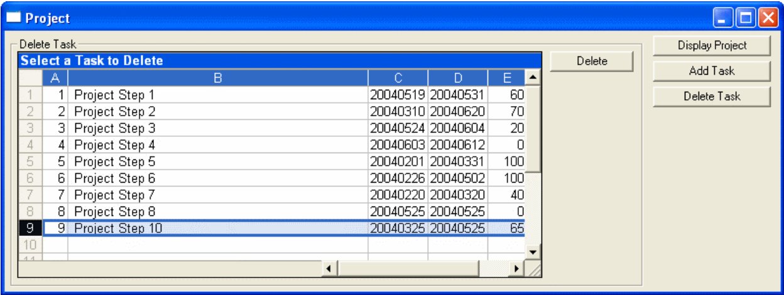Click the cell 'Project Step 6'
This screenshot has height=295, width=784.
[x=217, y=178]
